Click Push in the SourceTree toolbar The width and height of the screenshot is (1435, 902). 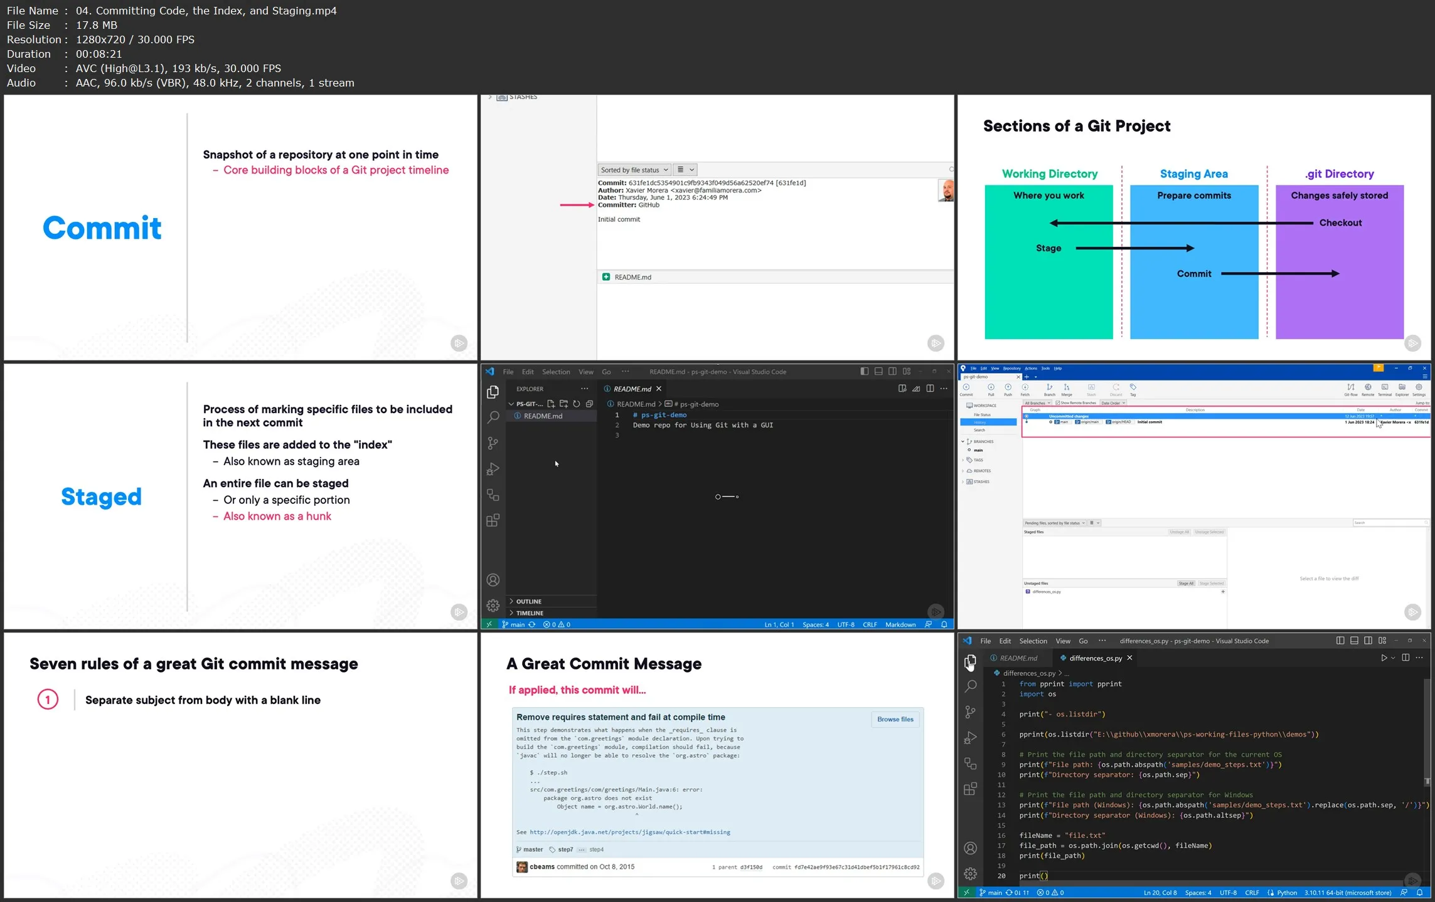click(x=1008, y=390)
